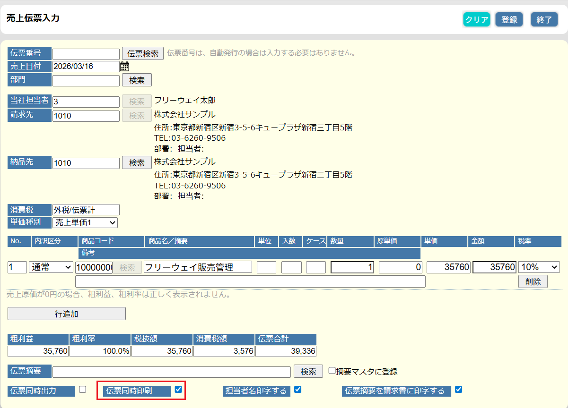
Task: Uncheck the 伝票同時印刷 checkbox
Action: click(x=178, y=390)
